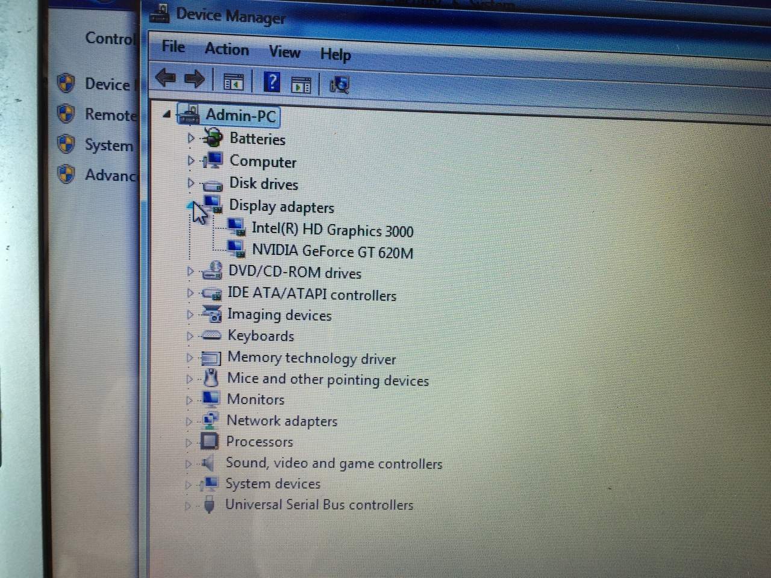Viewport: 771px width, 578px height.
Task: Select the Universal Serial Bus controllers item
Action: (x=319, y=505)
